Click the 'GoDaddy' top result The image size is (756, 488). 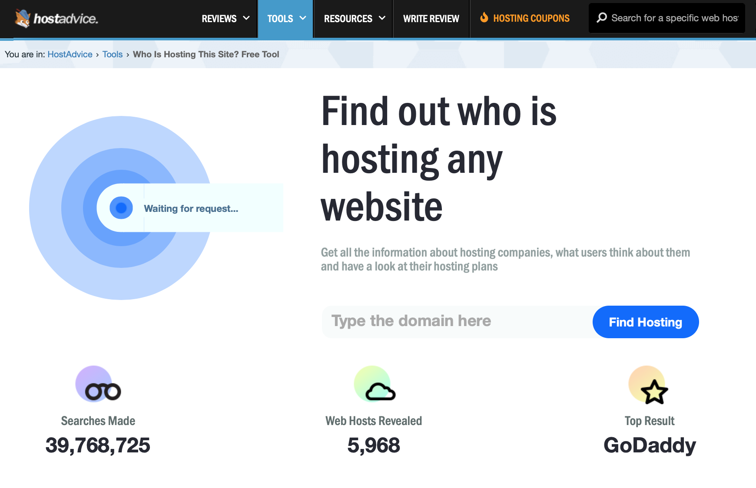pyautogui.click(x=650, y=446)
